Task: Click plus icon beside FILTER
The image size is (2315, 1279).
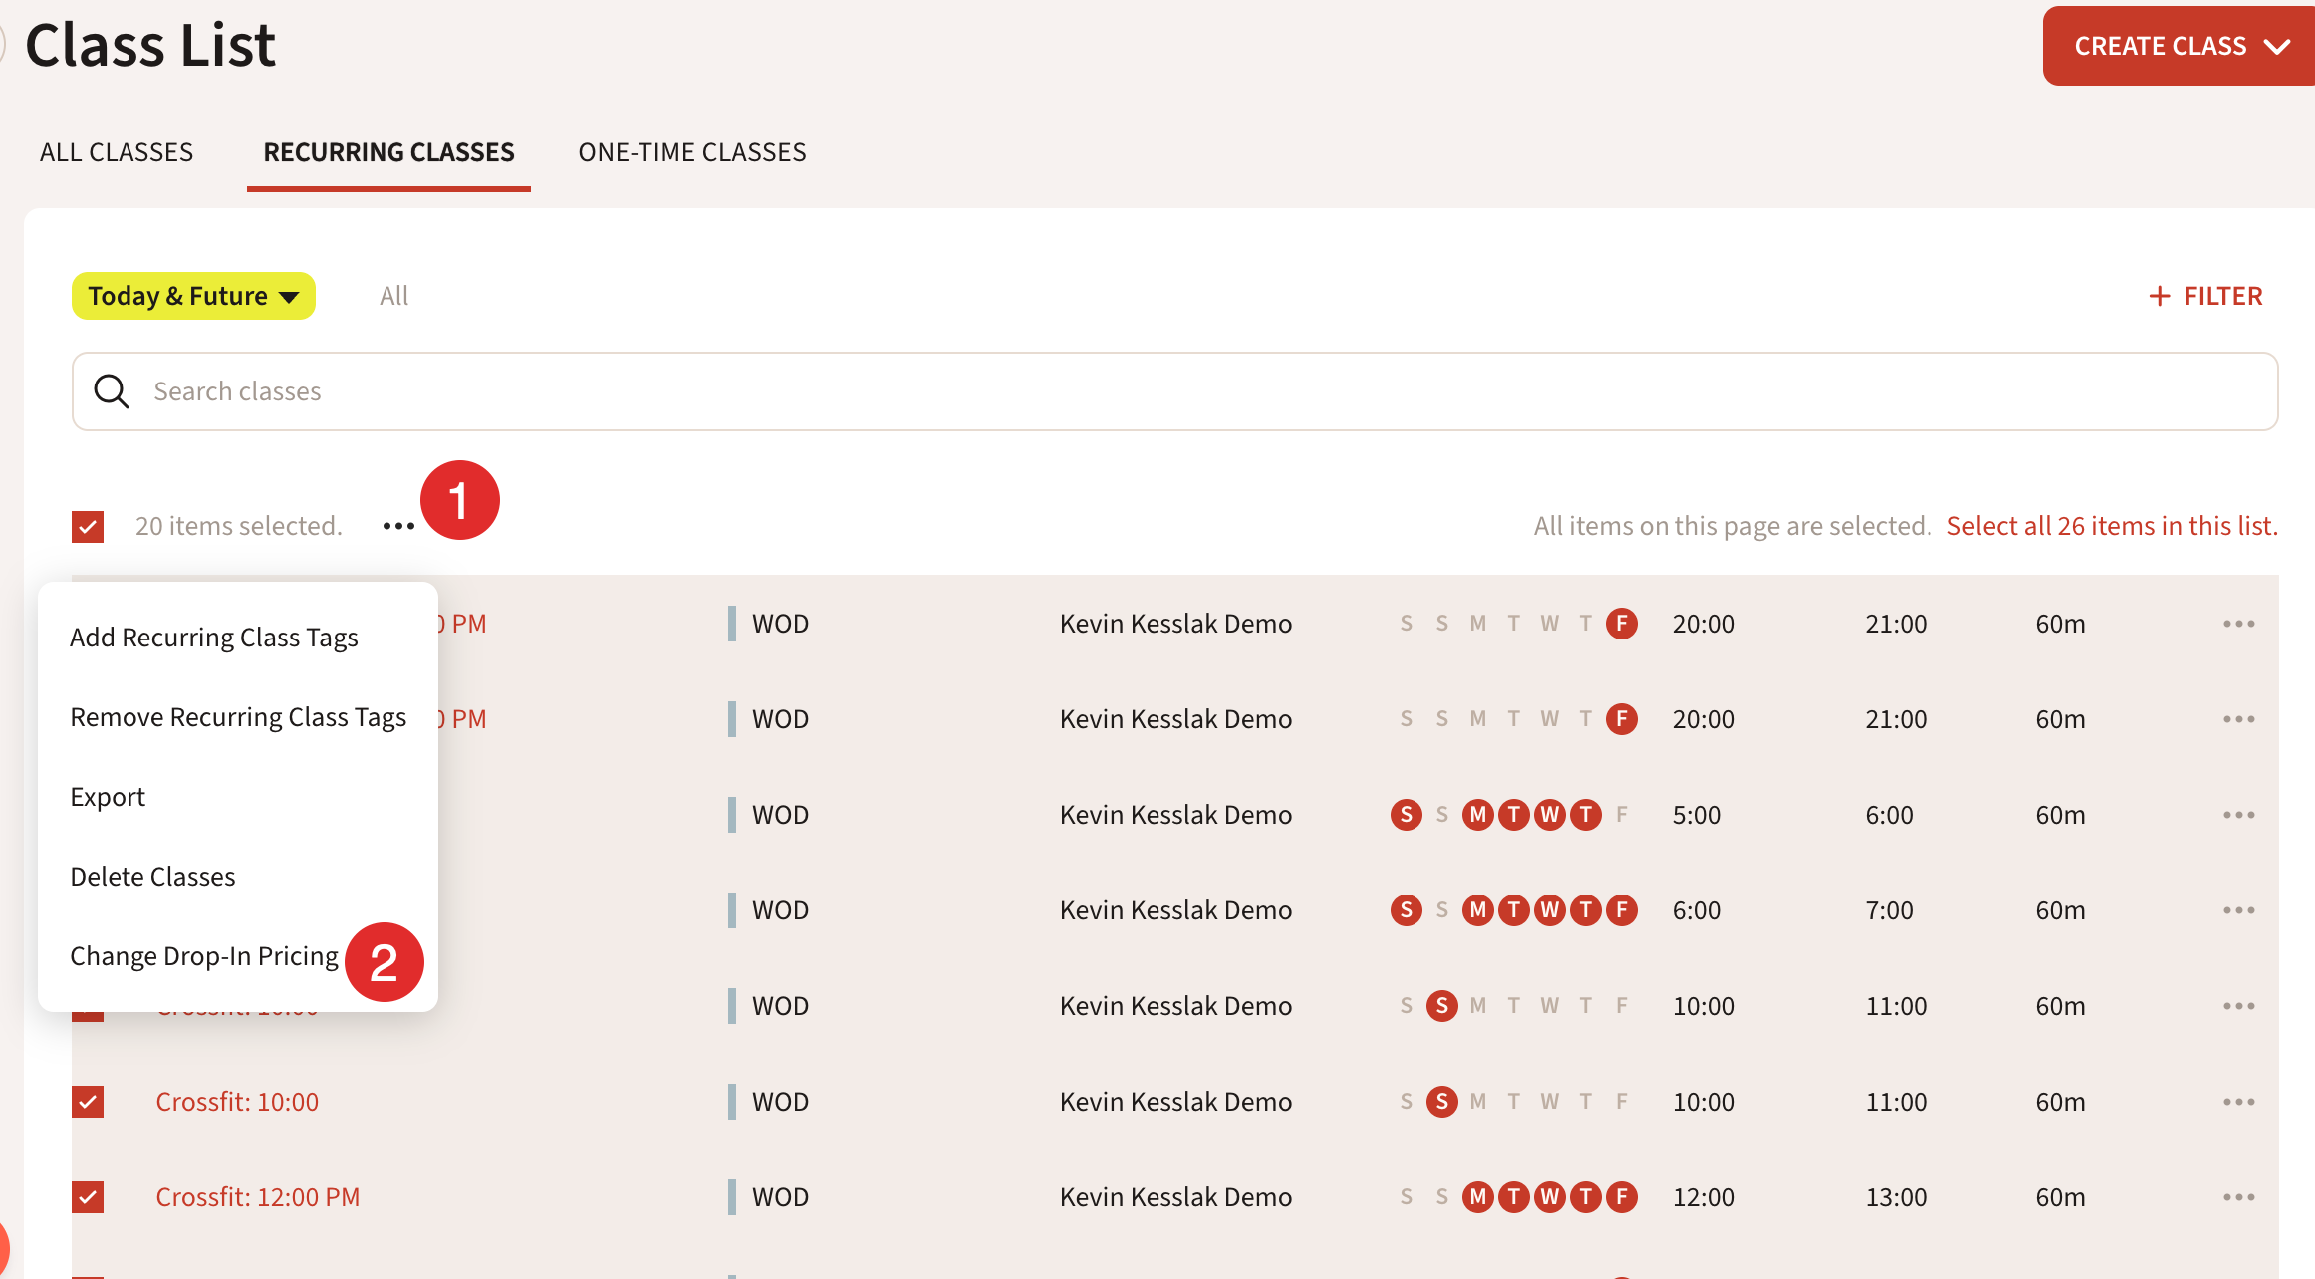Action: pos(2159,296)
